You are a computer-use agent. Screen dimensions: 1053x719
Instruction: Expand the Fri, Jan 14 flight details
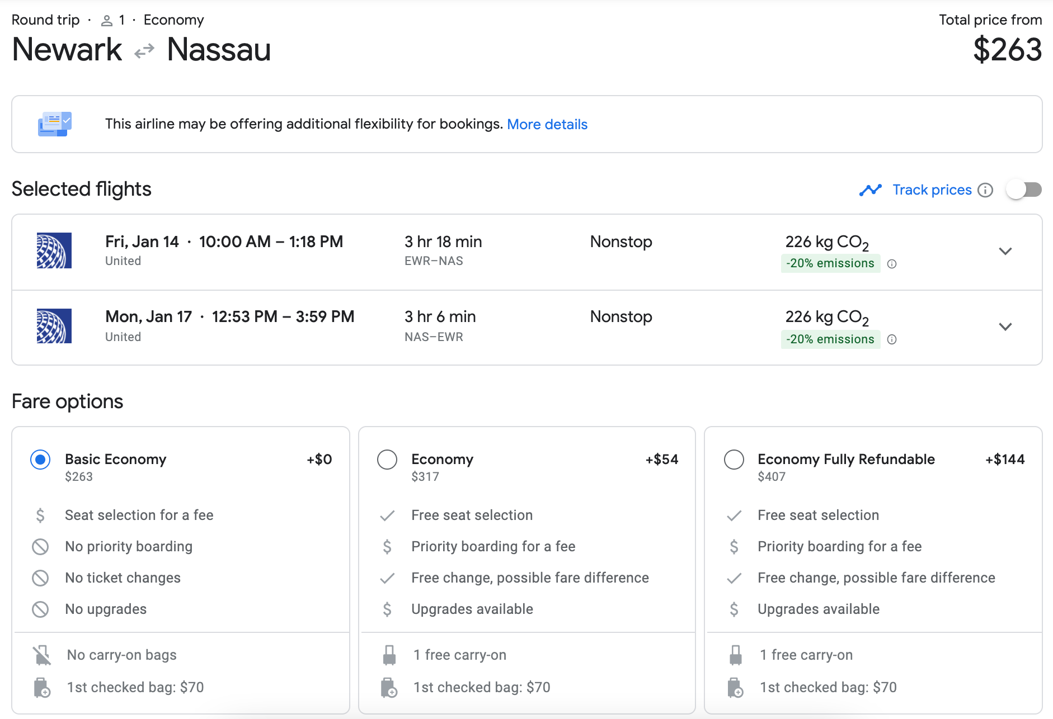pos(1005,251)
